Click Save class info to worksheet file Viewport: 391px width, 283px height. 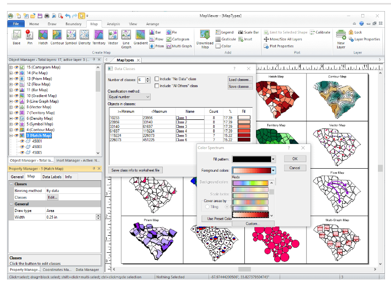(x=136, y=170)
